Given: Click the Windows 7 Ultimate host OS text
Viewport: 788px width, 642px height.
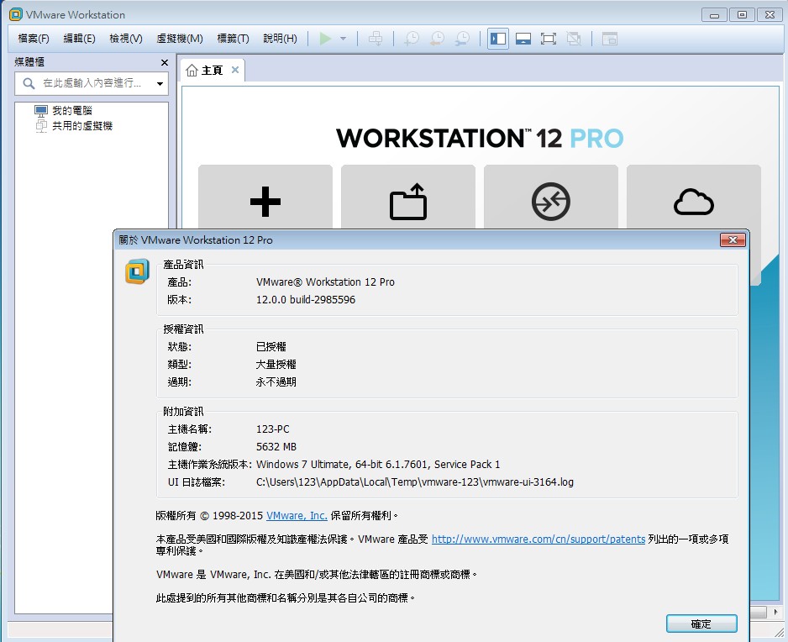Looking at the screenshot, I should pos(378,465).
